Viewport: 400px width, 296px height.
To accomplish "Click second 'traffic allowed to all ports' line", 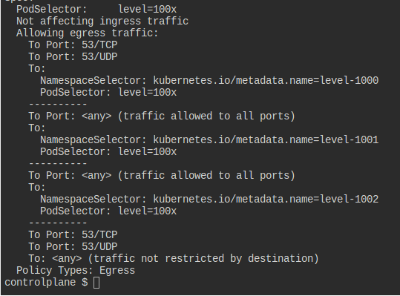I will click(162, 175).
